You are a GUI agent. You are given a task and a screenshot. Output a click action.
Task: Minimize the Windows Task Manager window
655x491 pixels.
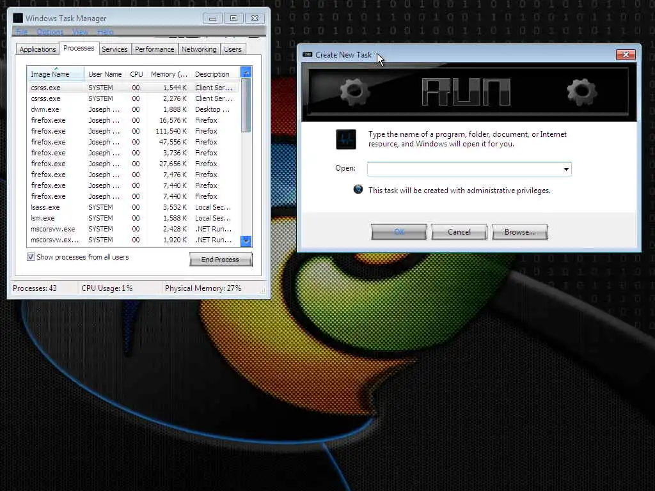[212, 19]
